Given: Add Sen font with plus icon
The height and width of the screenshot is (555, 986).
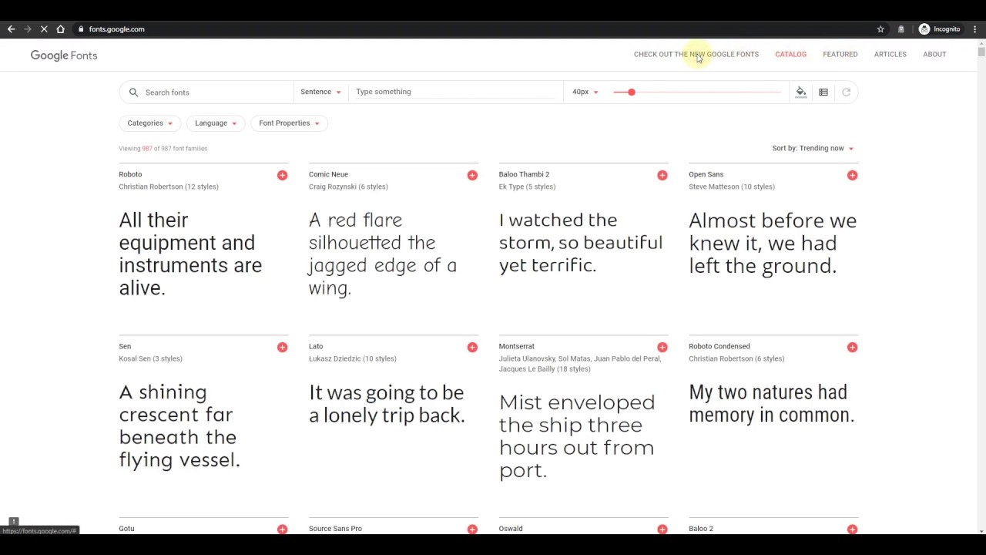Looking at the screenshot, I should [x=282, y=347].
